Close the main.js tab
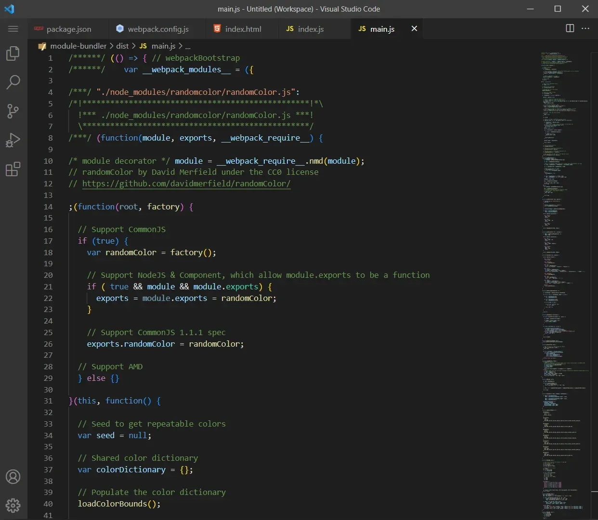The height and width of the screenshot is (520, 598). pyautogui.click(x=414, y=28)
